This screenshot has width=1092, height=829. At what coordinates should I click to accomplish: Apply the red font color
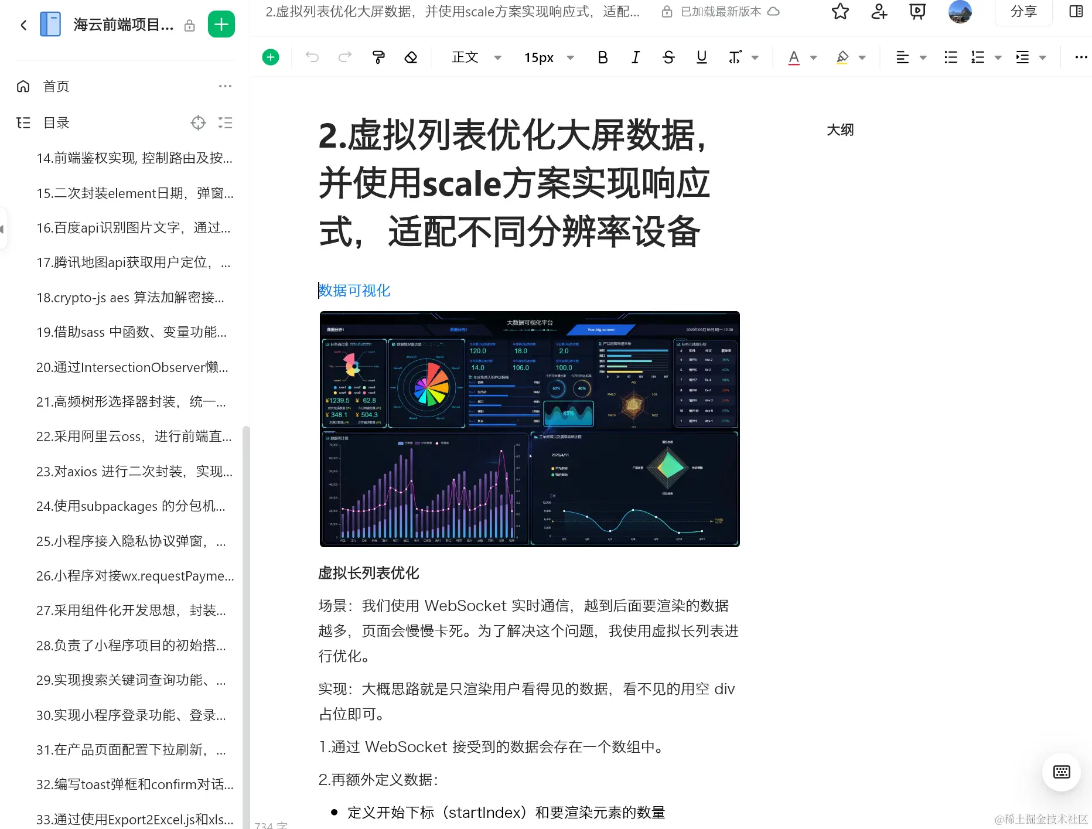(794, 57)
